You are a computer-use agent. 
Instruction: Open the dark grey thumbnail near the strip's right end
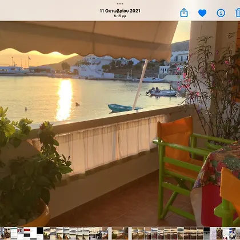tap(206, 233)
